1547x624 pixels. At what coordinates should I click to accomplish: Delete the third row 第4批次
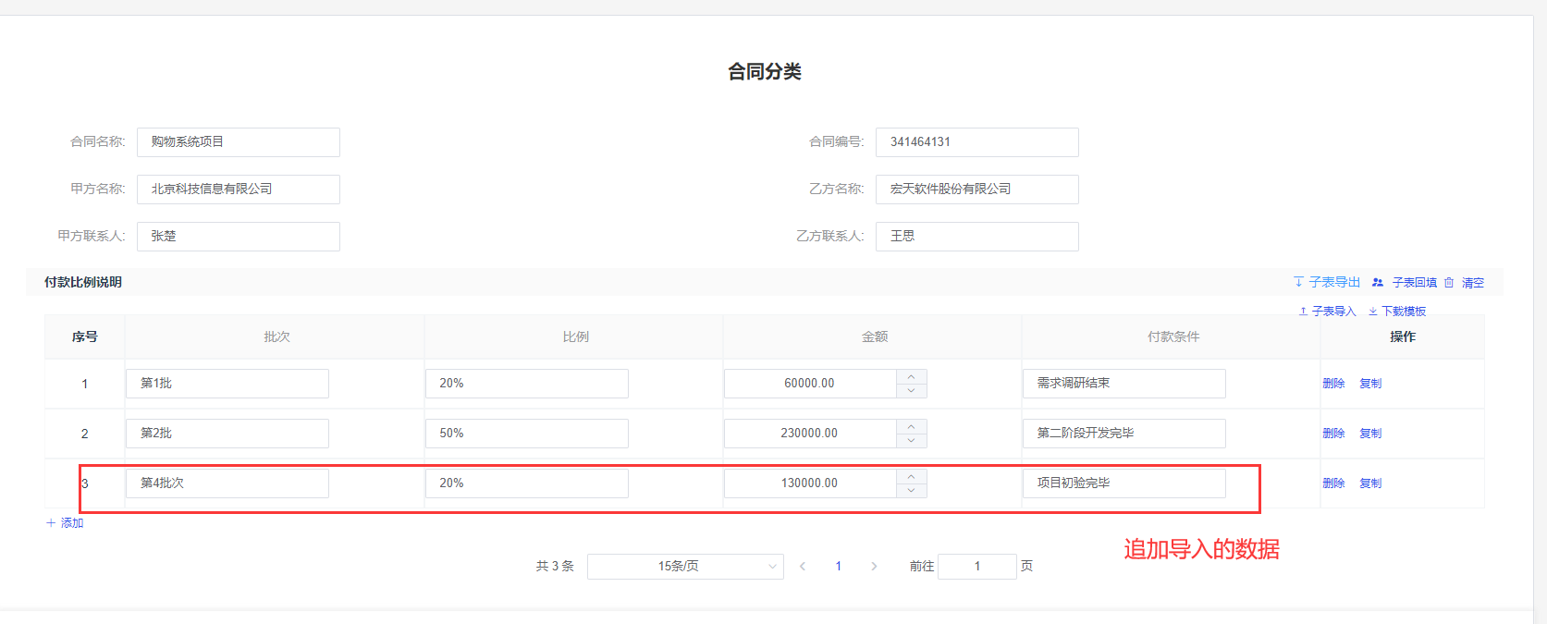pos(1333,483)
